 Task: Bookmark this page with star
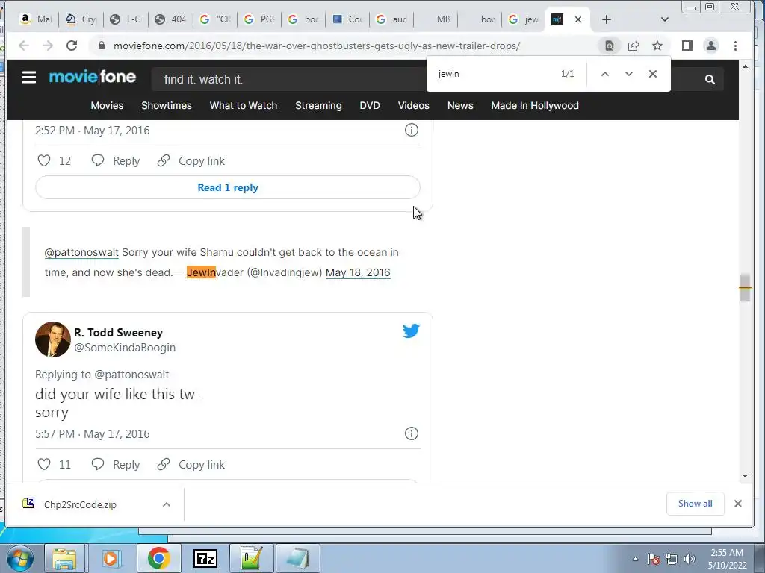click(x=657, y=46)
